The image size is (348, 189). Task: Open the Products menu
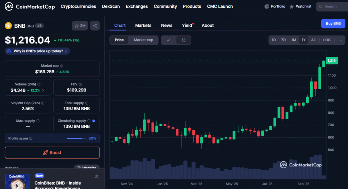(x=192, y=6)
